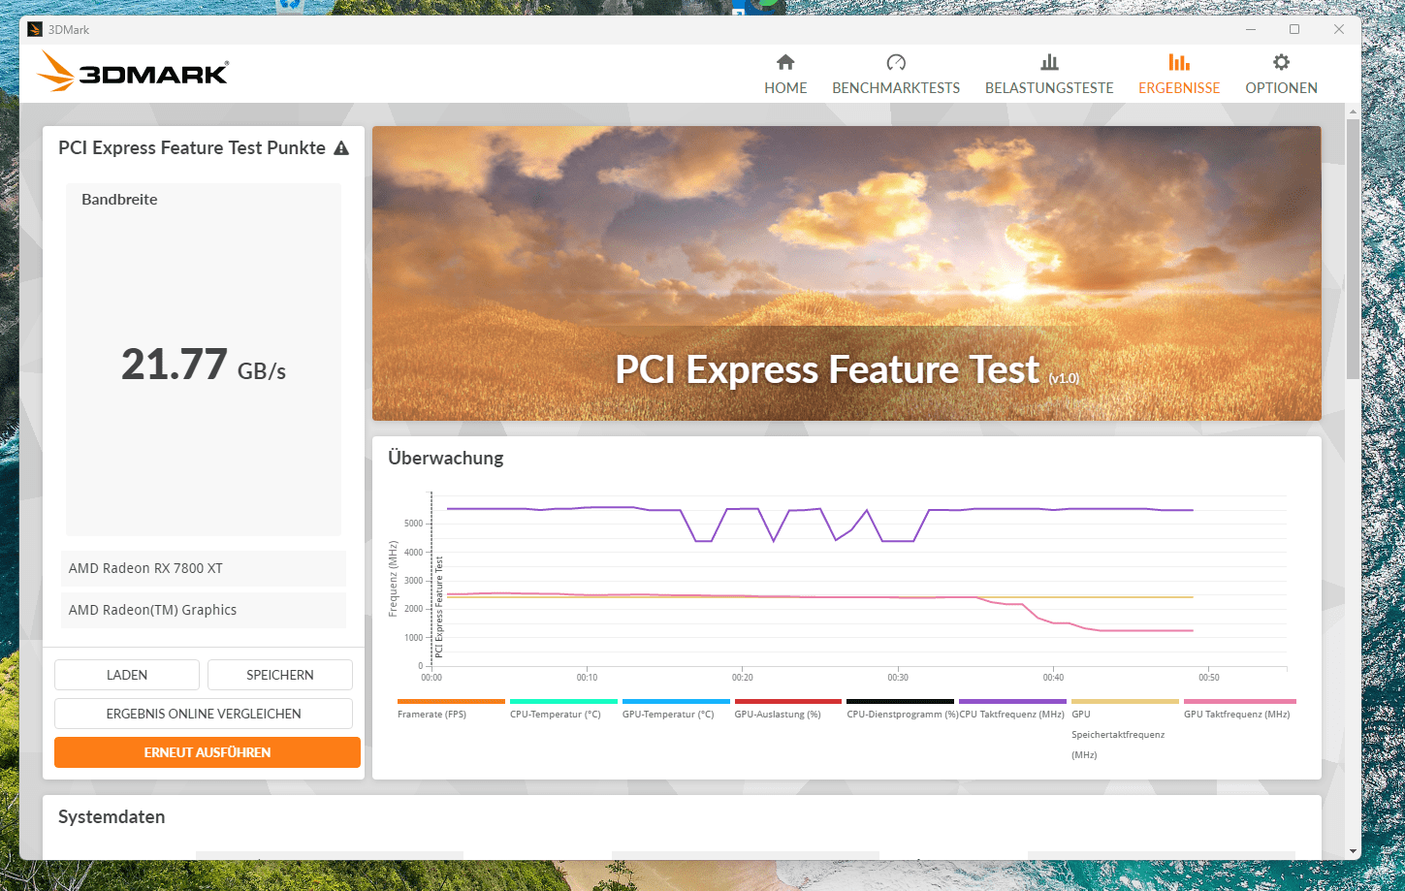The height and width of the screenshot is (891, 1405).
Task: Select the Ergebnisse tab
Action: (1179, 75)
